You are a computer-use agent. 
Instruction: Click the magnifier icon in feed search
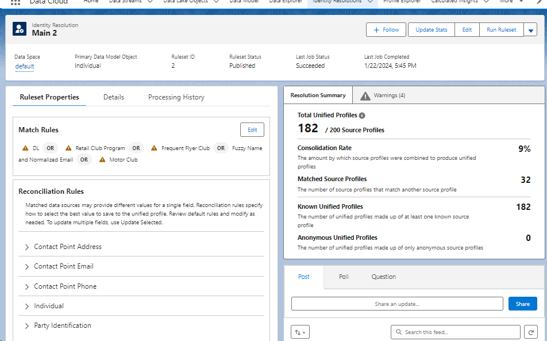tap(399, 332)
